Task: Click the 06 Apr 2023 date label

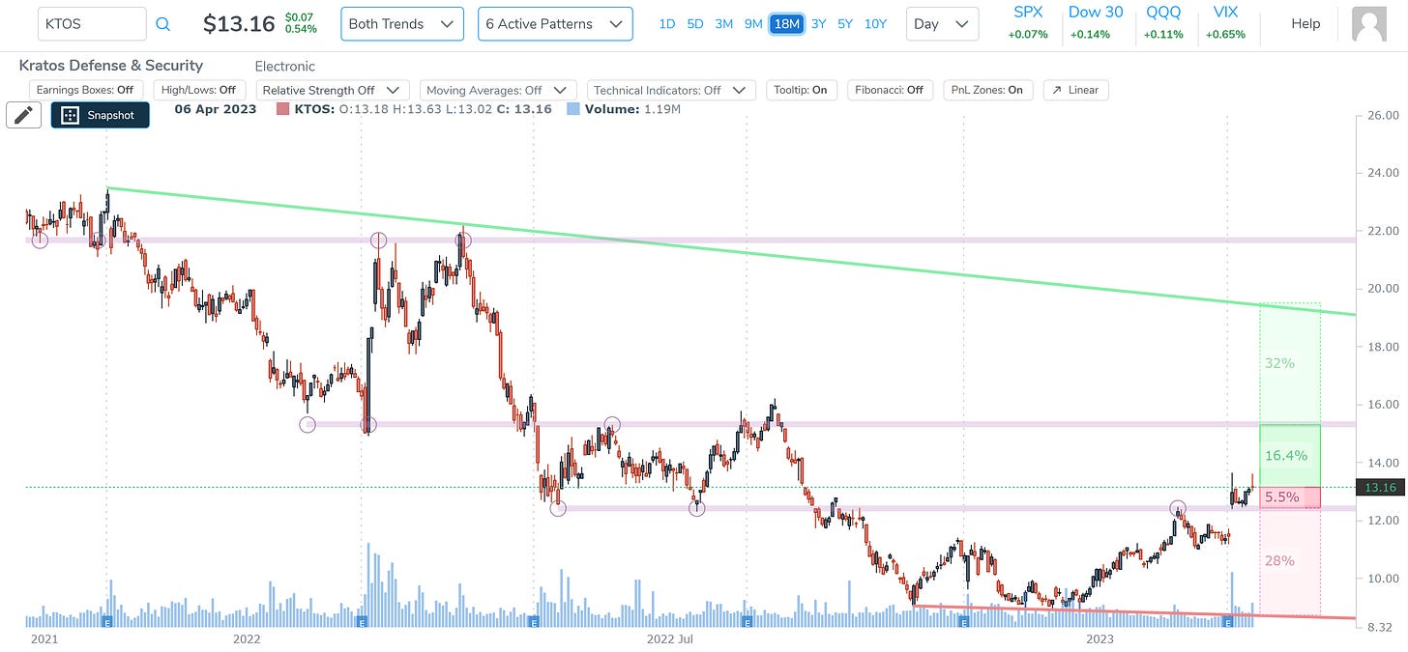Action: (x=216, y=109)
